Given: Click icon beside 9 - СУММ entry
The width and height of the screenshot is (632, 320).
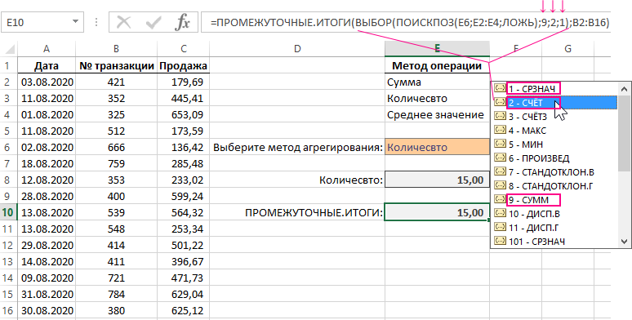Looking at the screenshot, I should (500, 199).
